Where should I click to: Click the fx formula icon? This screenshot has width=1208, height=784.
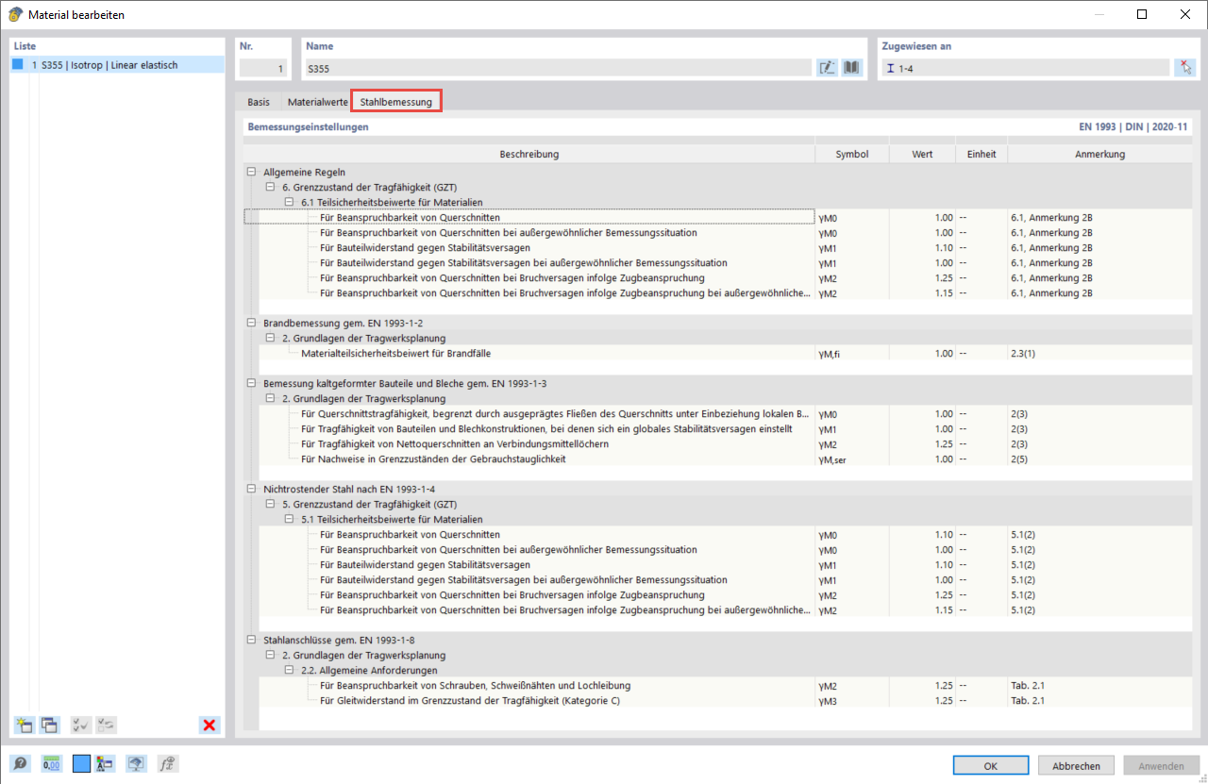point(168,764)
